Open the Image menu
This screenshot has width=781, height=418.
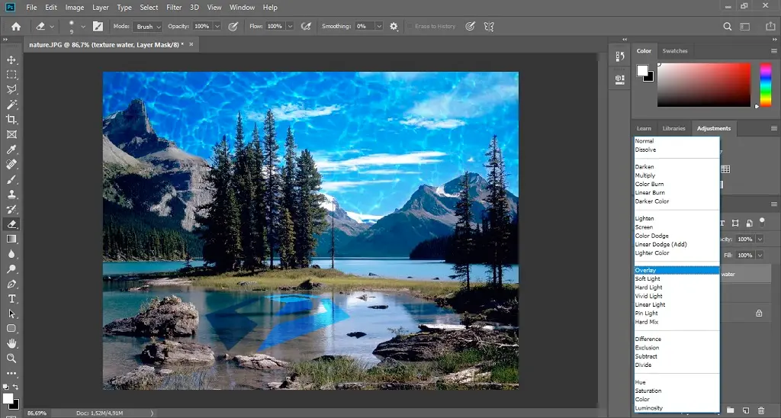coord(75,8)
